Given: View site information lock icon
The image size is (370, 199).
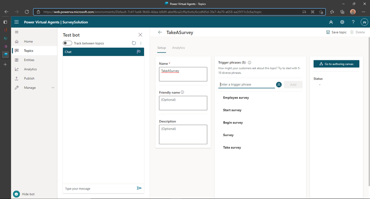Looking at the screenshot, I should tap(39, 12).
